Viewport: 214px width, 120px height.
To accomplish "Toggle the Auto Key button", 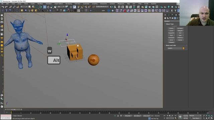I will tap(186, 116).
